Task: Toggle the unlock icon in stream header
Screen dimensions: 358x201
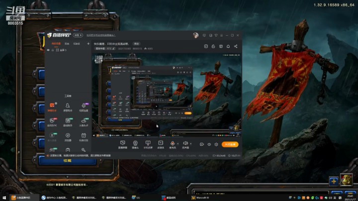Action: click(213, 46)
